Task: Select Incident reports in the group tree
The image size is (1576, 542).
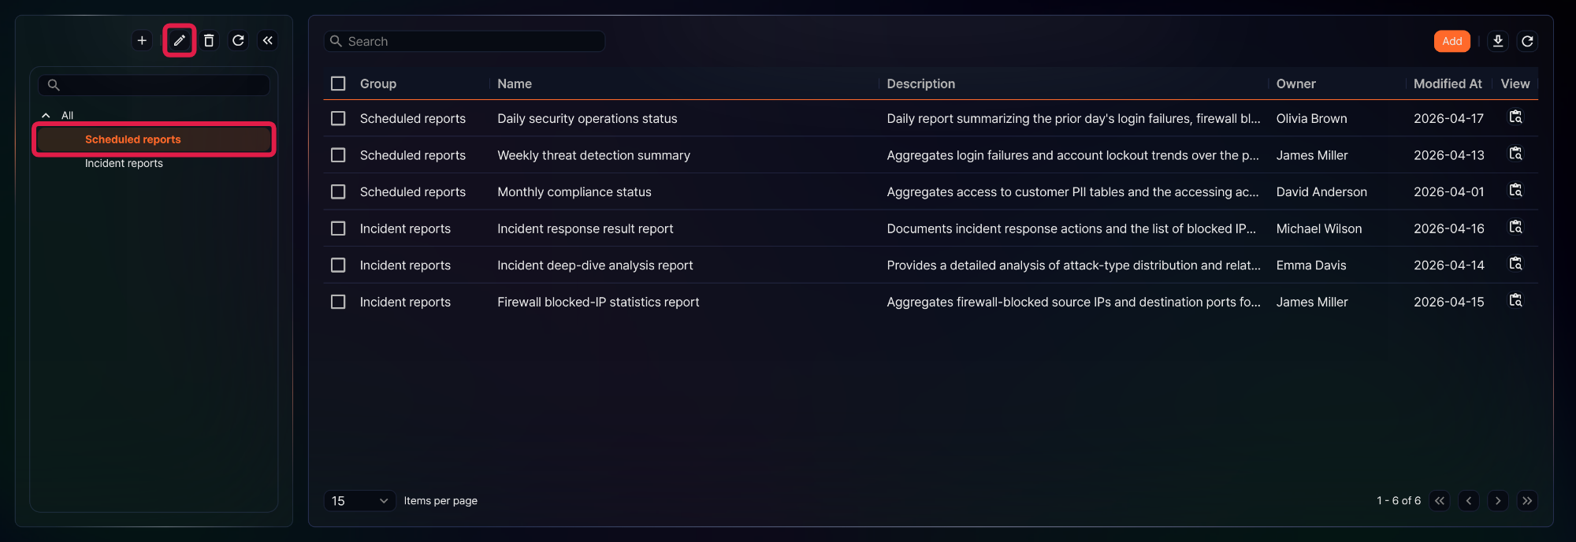Action: pos(124,163)
